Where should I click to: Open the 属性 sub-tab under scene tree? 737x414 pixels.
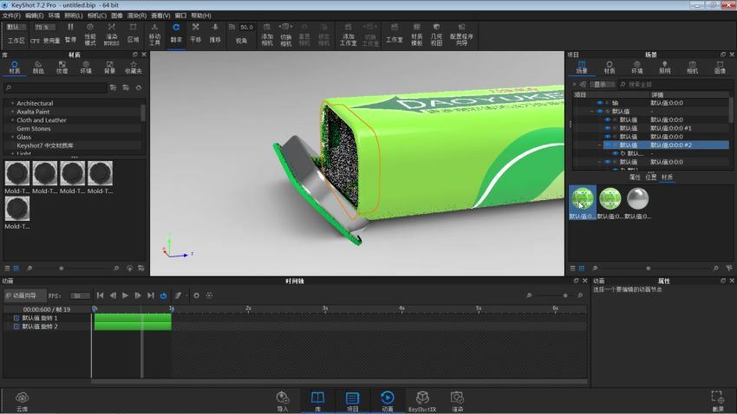pyautogui.click(x=635, y=177)
